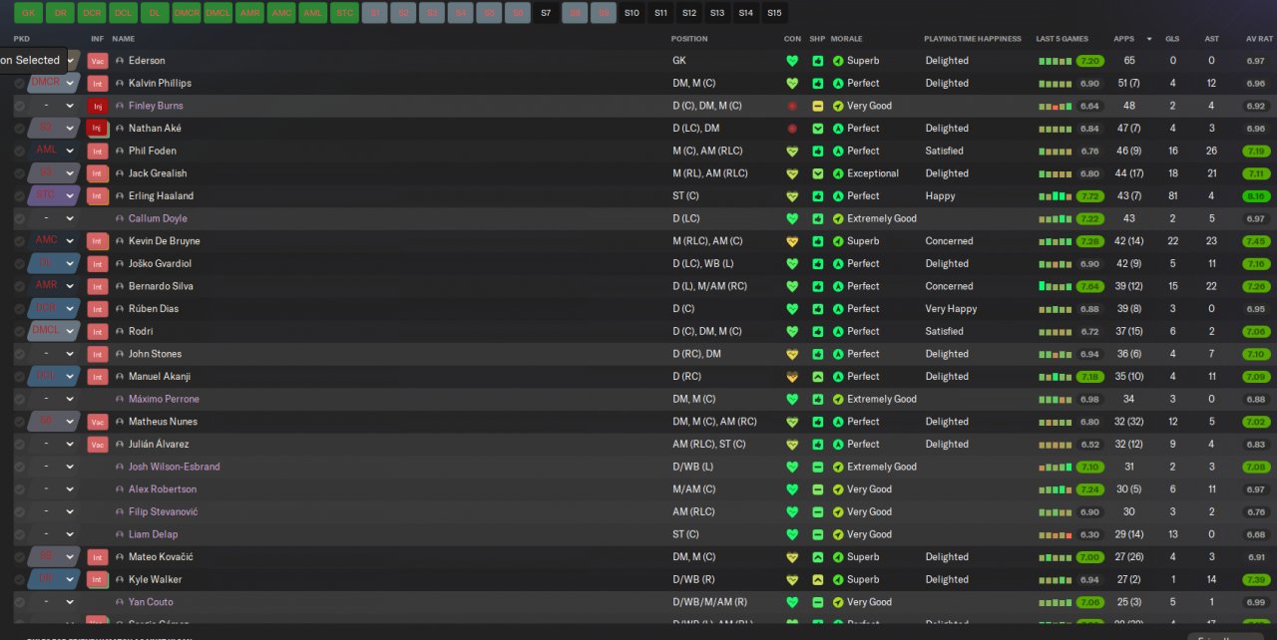The width and height of the screenshot is (1277, 640).
Task: Open the STC position dropdown for Erling Haaland
Action: point(54,196)
